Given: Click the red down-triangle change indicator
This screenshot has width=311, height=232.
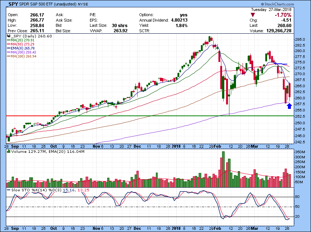Looking at the screenshot, I should [253, 15].
